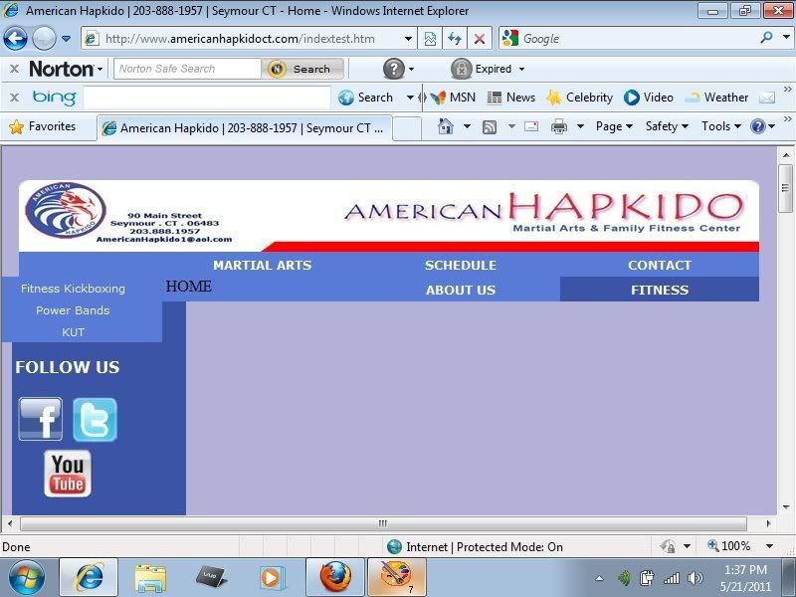Click the search magnifier icon

point(766,38)
